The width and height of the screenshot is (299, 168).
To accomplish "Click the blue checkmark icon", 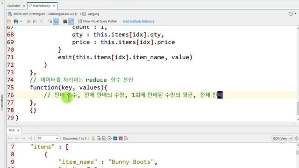I will 115,139.
